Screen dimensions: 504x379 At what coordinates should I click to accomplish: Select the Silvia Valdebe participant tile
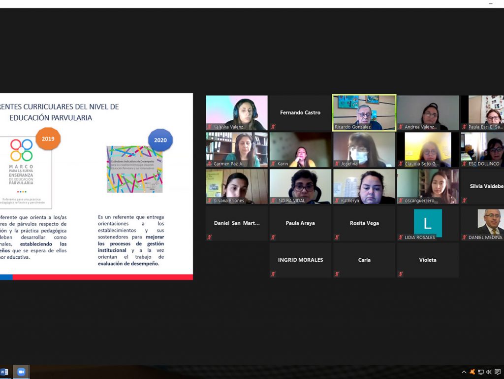[x=482, y=187]
